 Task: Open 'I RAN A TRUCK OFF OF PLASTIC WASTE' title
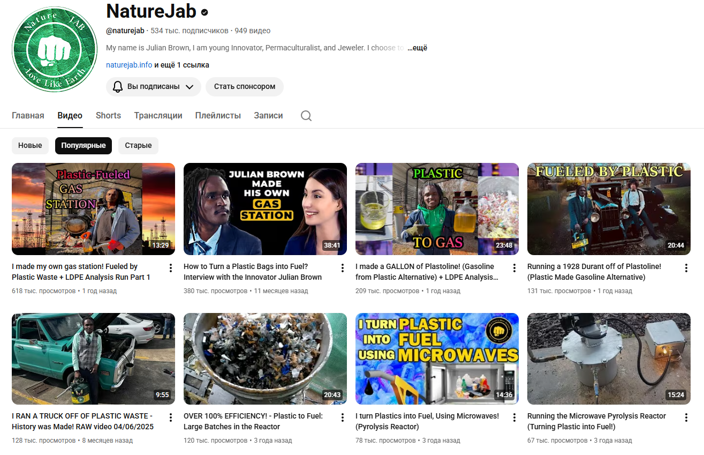(82, 421)
